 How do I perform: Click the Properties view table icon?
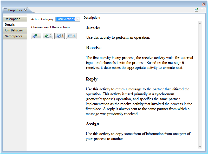(5, 10)
